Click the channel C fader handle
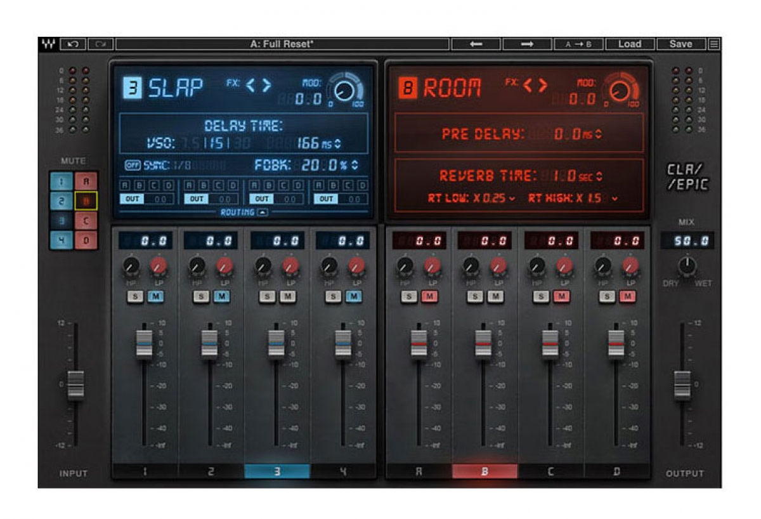The width and height of the screenshot is (761, 519). [550, 345]
